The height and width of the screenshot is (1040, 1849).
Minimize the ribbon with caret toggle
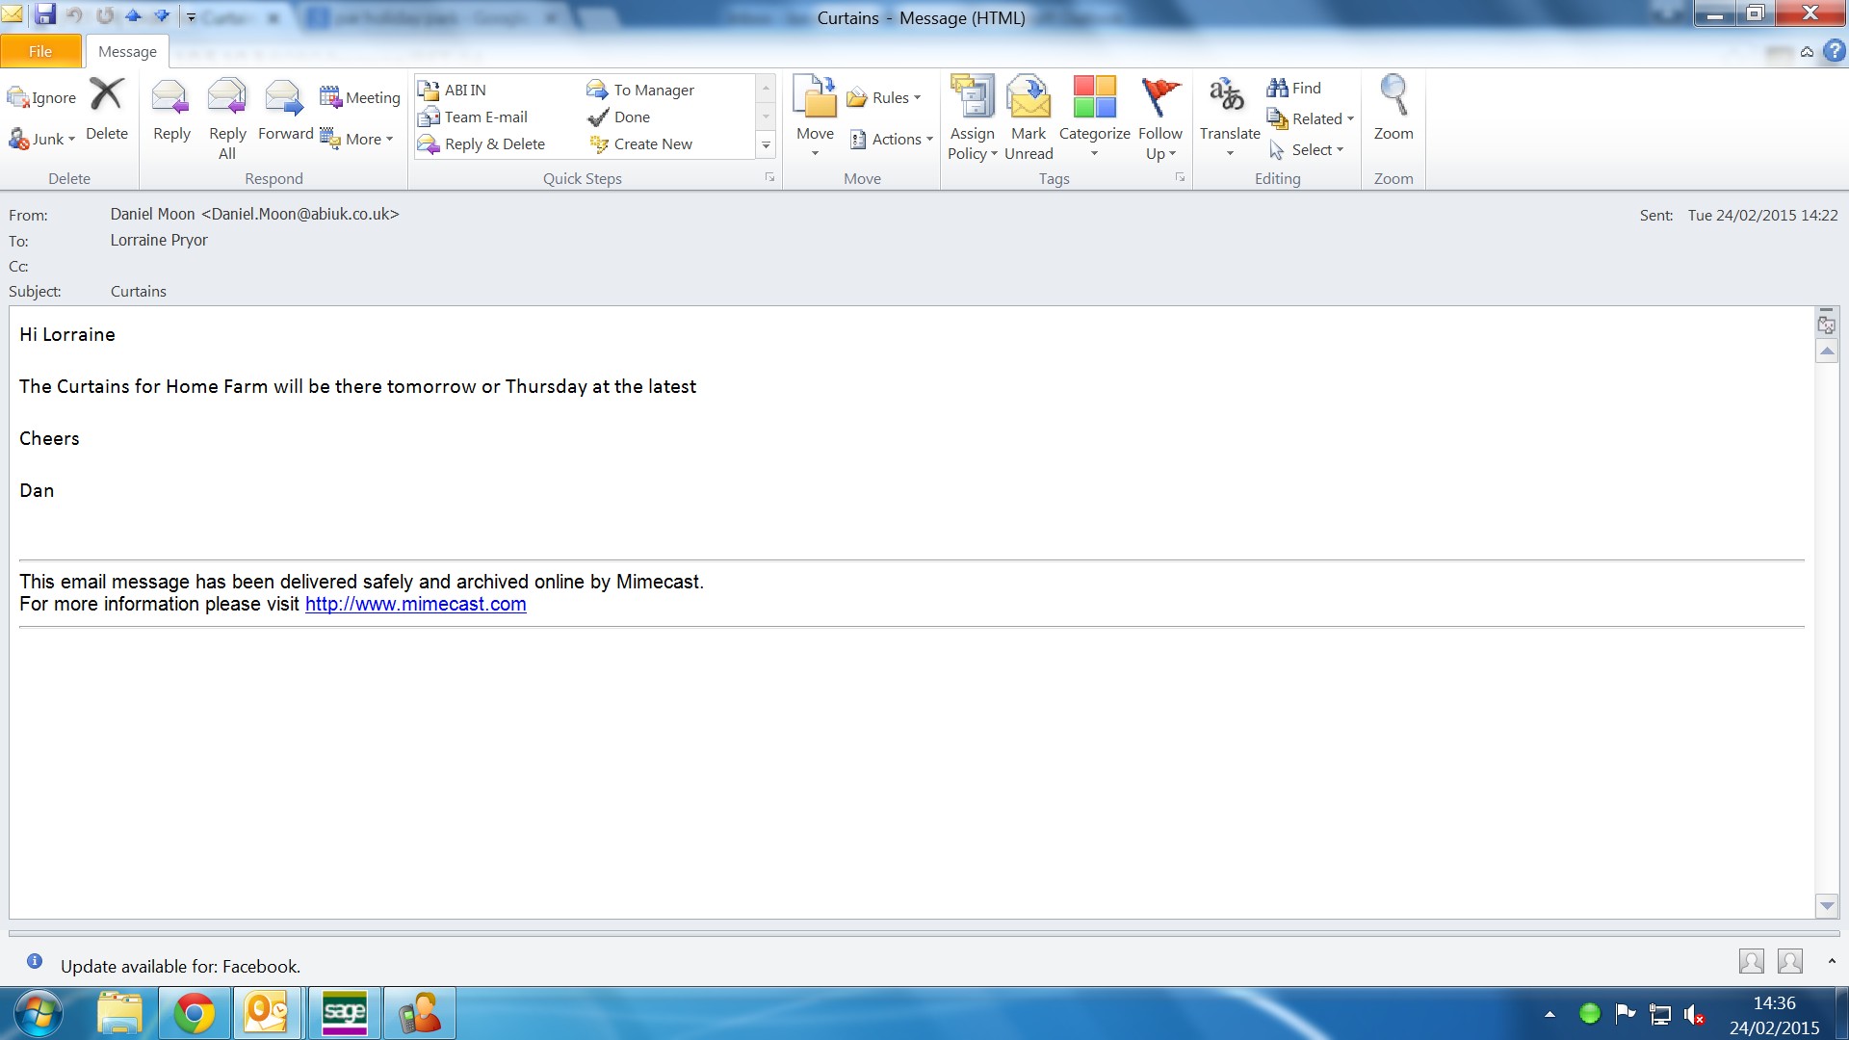1807,52
